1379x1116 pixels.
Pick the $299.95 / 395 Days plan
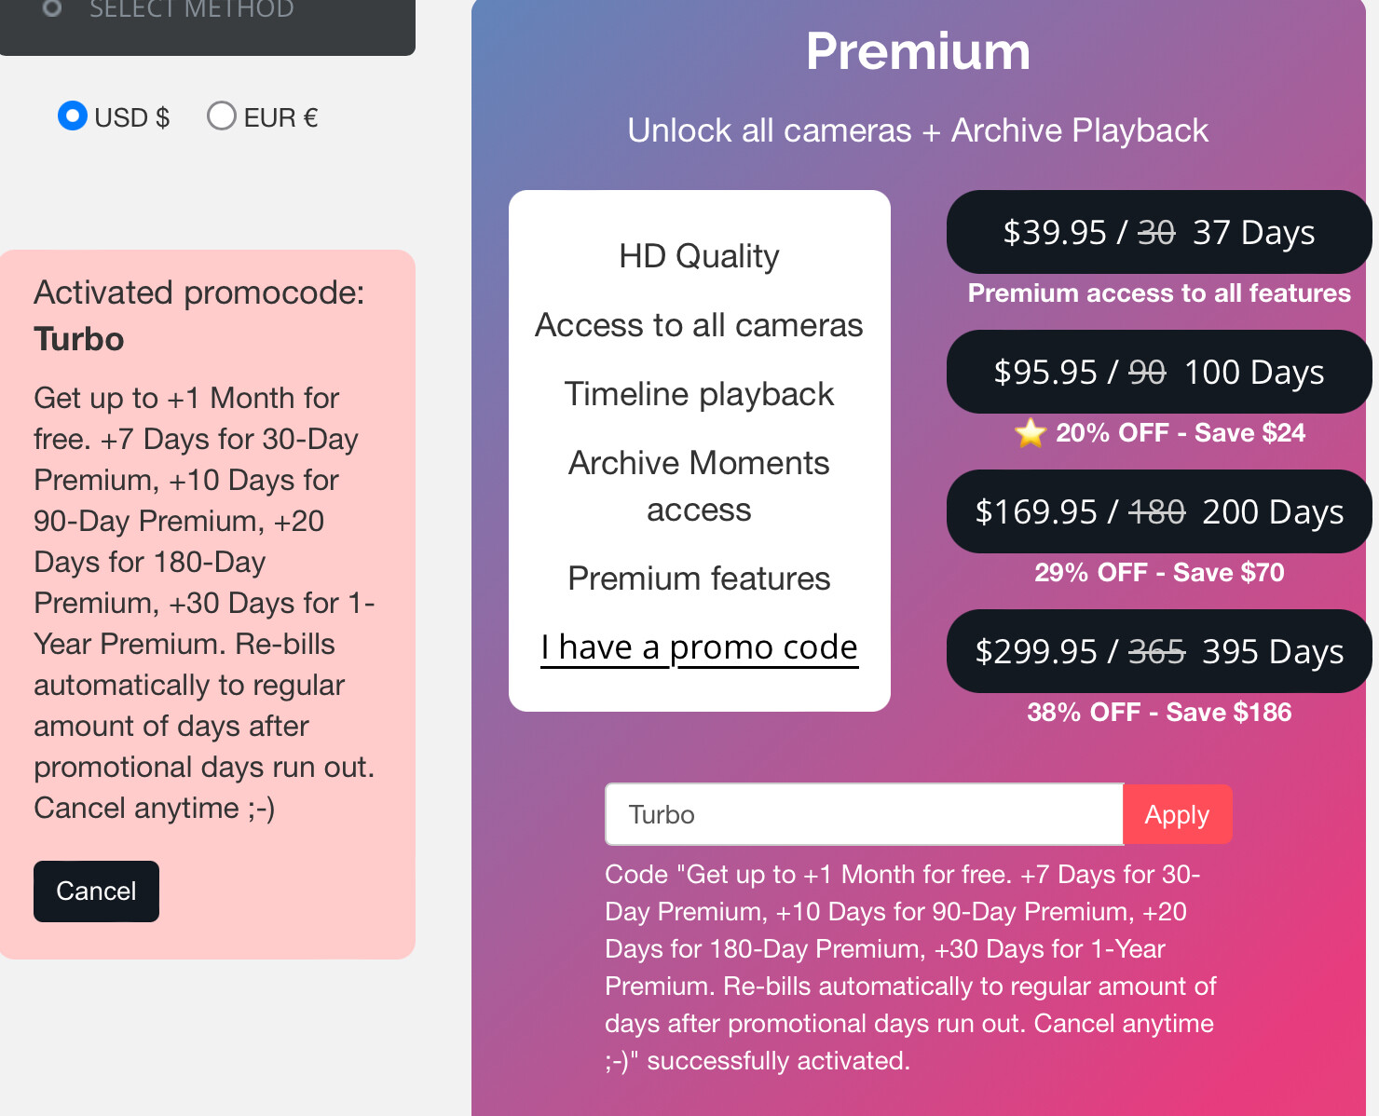pos(1158,651)
